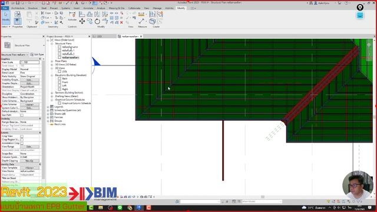The image size is (377, 212).
Task: Click the Text (A) quick access icon
Action: point(77,3)
